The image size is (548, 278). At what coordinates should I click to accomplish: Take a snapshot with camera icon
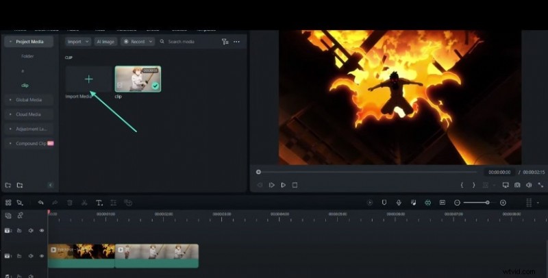(x=517, y=185)
